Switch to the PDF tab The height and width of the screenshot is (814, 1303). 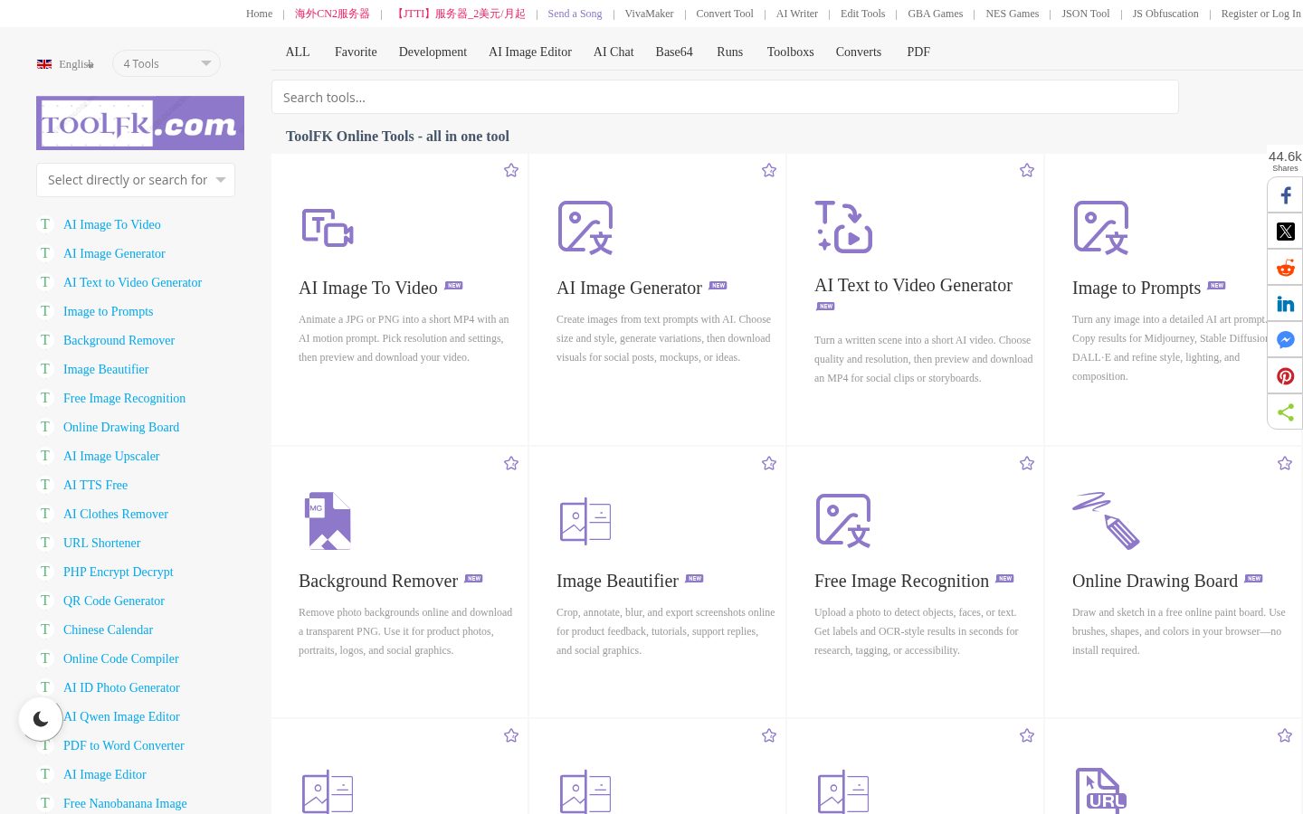coord(918,52)
